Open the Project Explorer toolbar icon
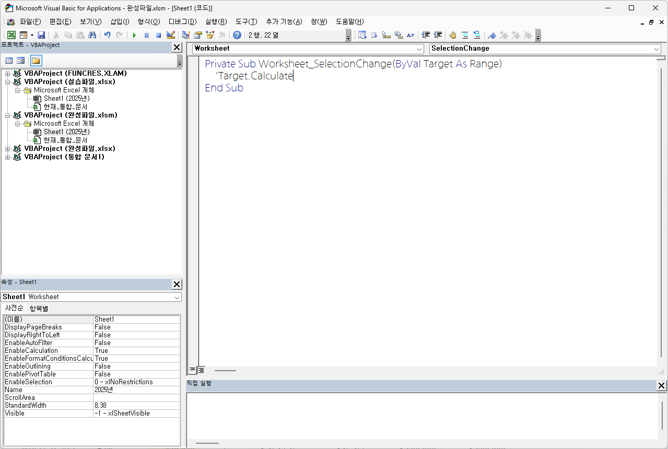The height and width of the screenshot is (449, 668). click(186, 35)
